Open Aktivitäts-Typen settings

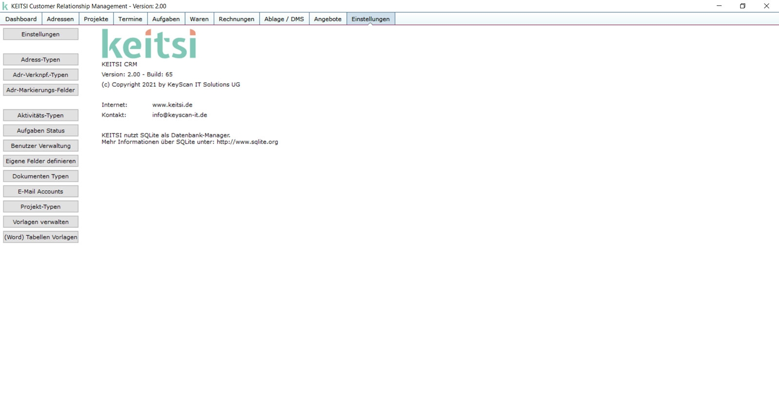point(40,115)
